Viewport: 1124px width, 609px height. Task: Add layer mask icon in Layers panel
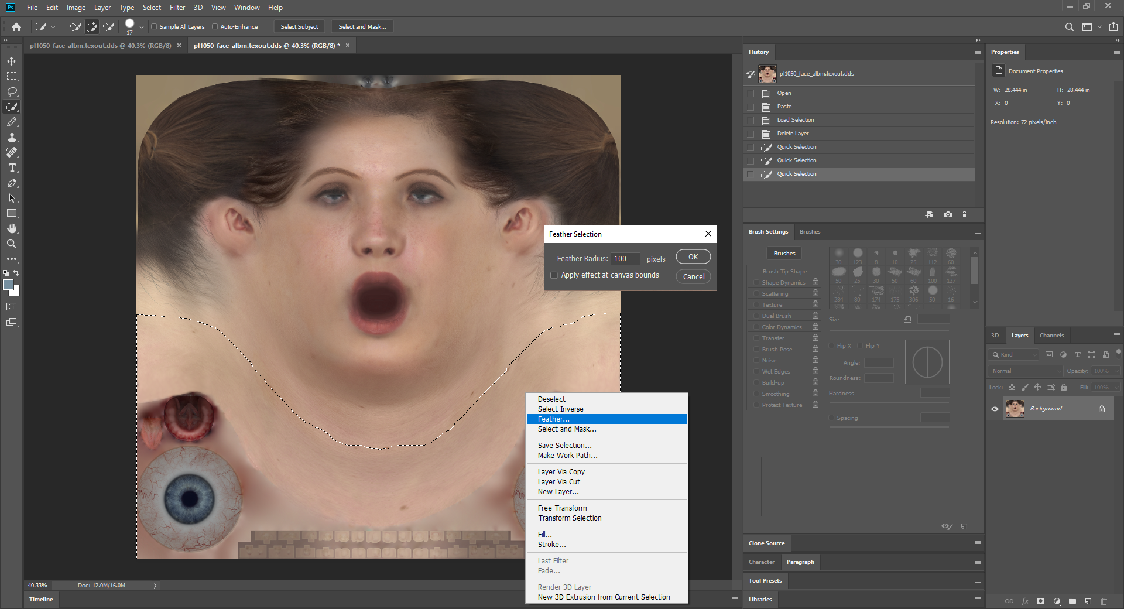click(x=1040, y=601)
